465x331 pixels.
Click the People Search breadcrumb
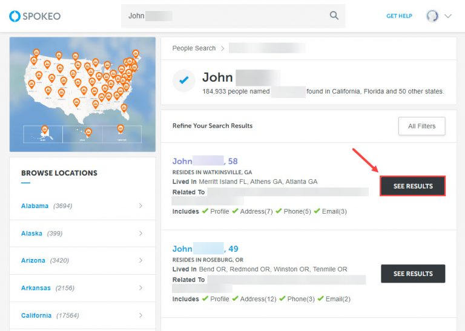[194, 48]
